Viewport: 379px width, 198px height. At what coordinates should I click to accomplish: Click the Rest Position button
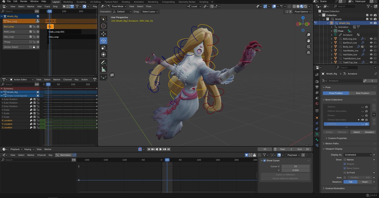362,93
